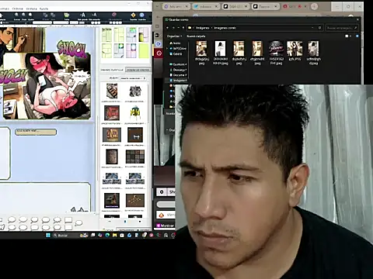Click the purple circular toolbar icon
Viewport: 373px width, 279px height.
pos(114,15)
